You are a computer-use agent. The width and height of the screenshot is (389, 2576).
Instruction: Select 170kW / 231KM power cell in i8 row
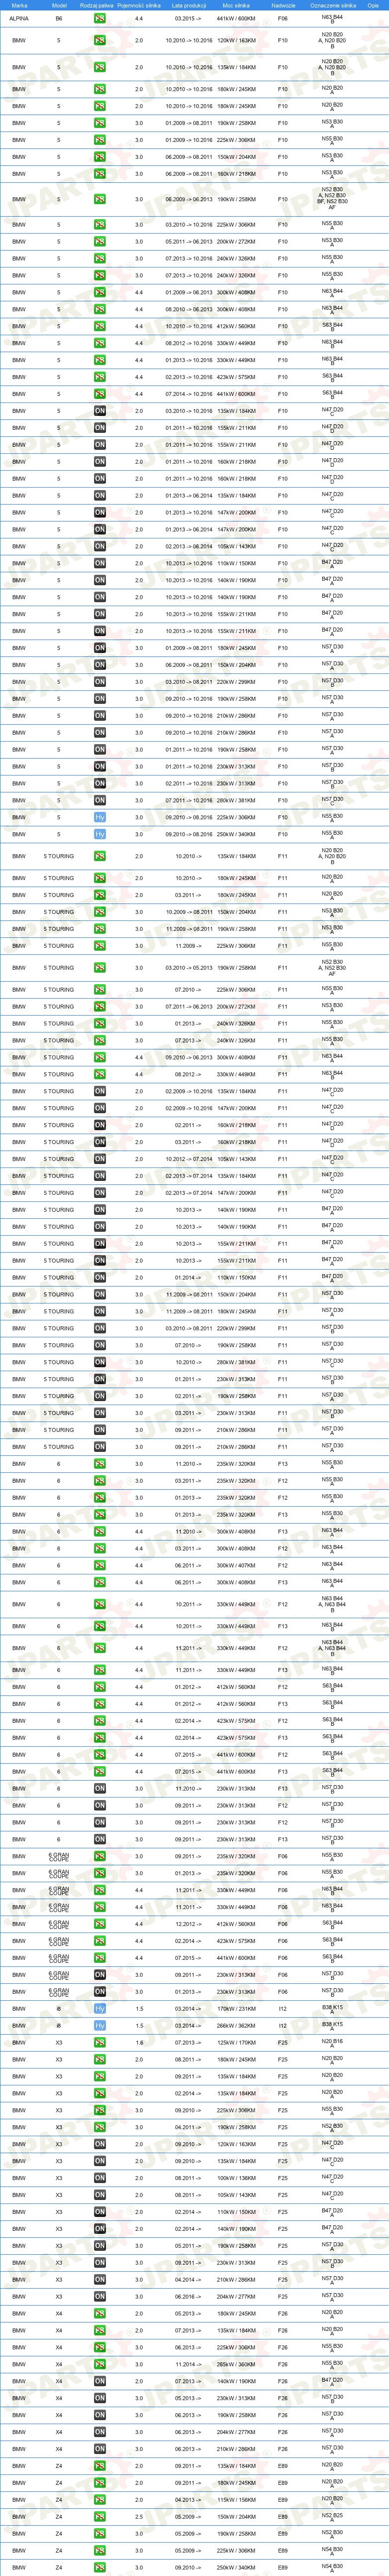tap(236, 2009)
